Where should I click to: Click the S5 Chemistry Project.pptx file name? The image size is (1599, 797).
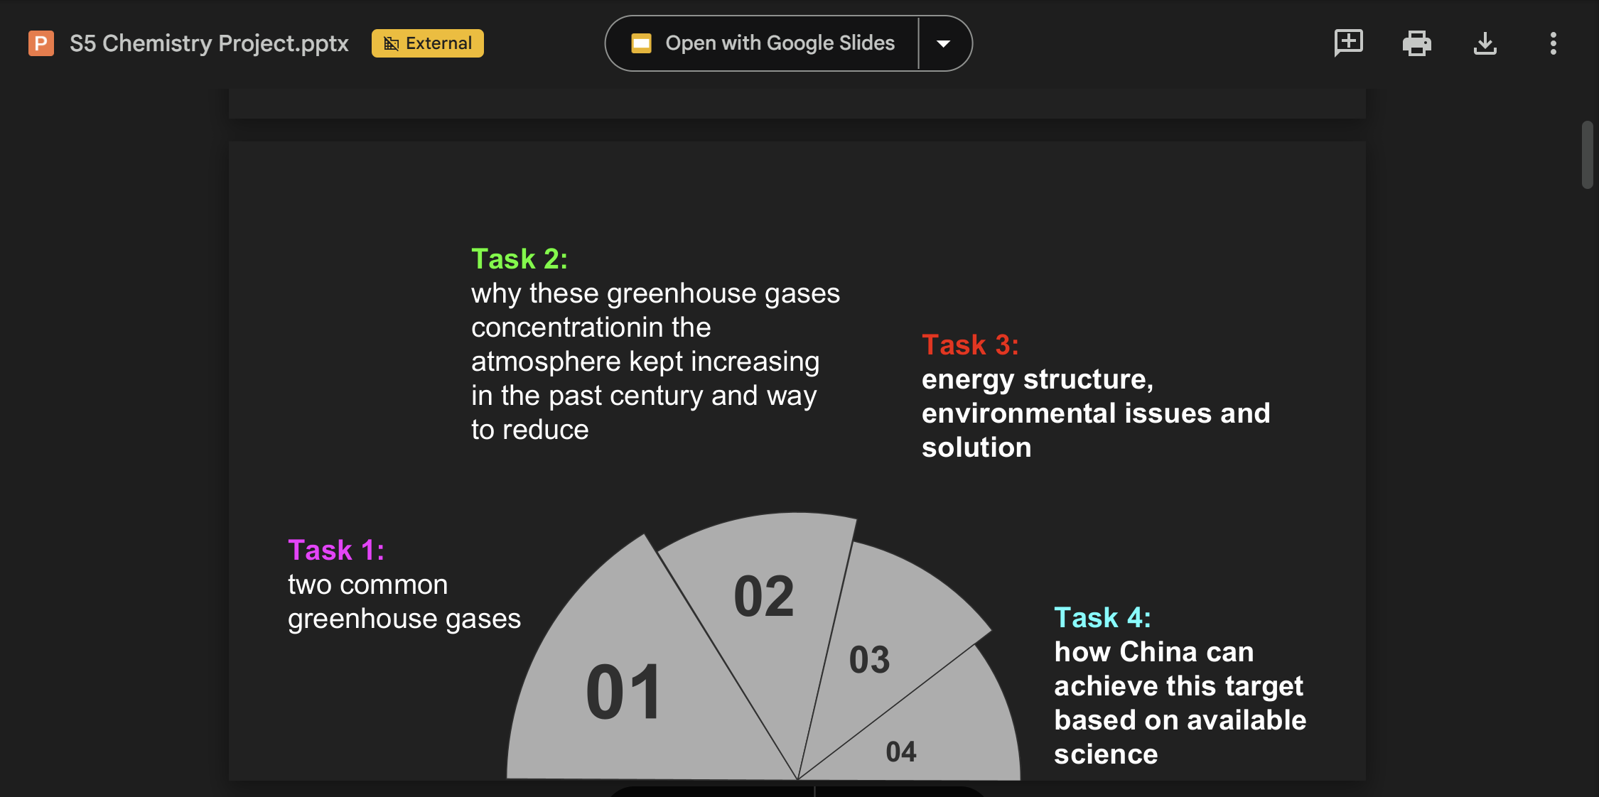[209, 43]
